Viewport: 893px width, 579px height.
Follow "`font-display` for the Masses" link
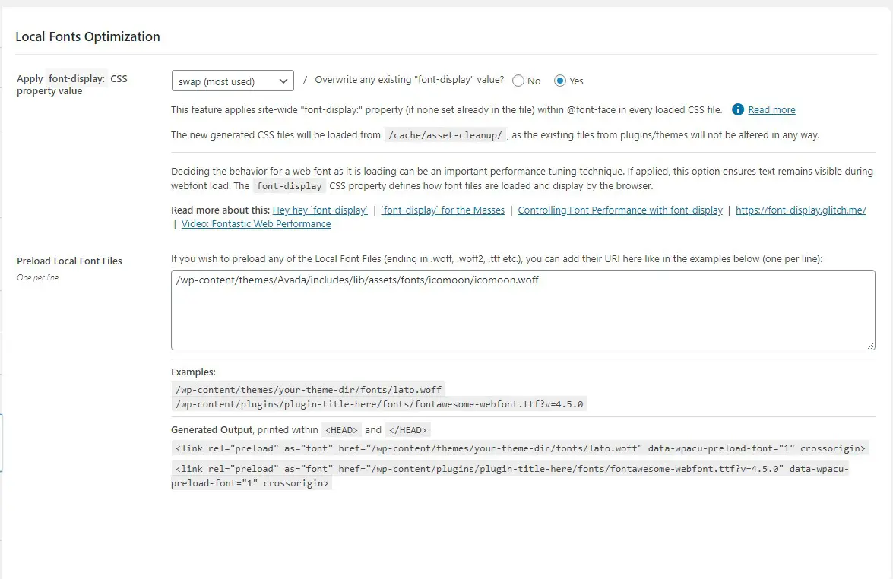(x=443, y=210)
